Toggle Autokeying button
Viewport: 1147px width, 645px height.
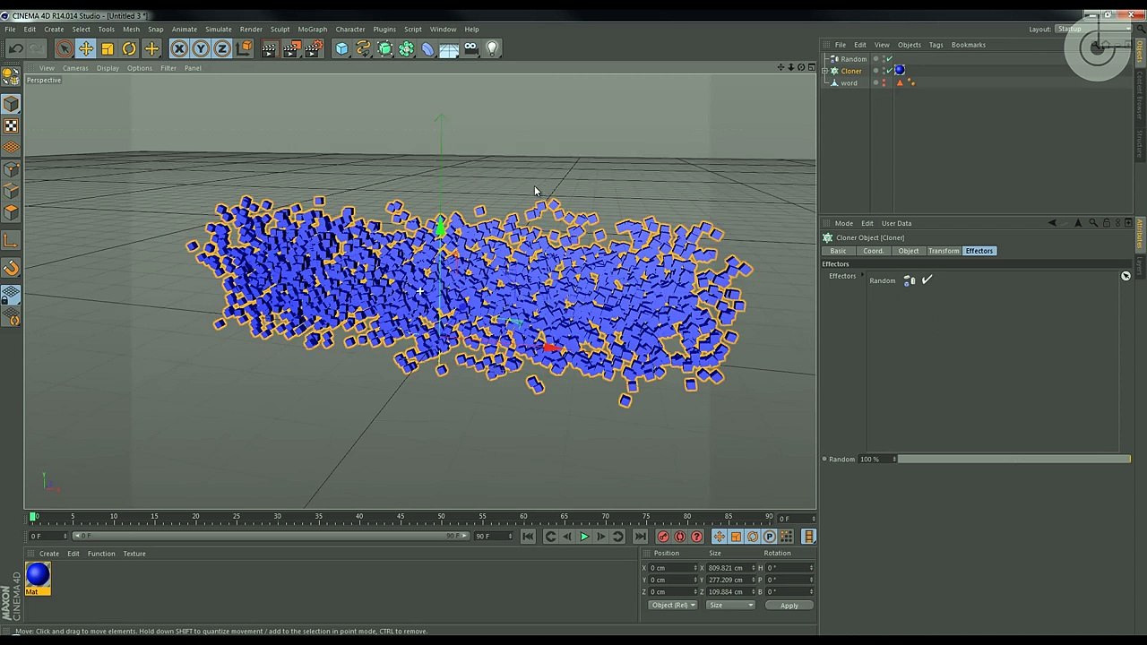pyautogui.click(x=680, y=537)
